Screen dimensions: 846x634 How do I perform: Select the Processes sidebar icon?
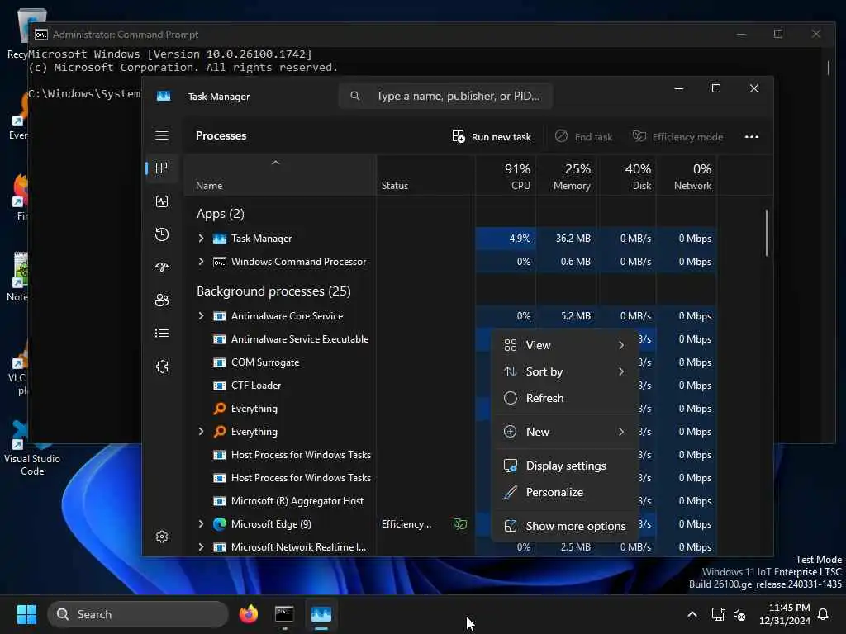pyautogui.click(x=162, y=168)
